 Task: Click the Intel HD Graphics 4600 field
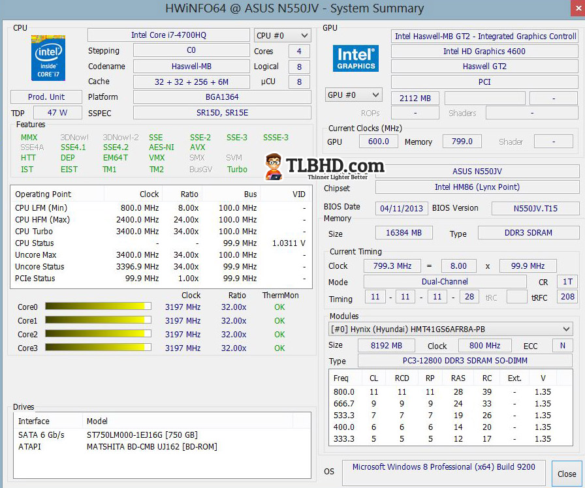(484, 51)
